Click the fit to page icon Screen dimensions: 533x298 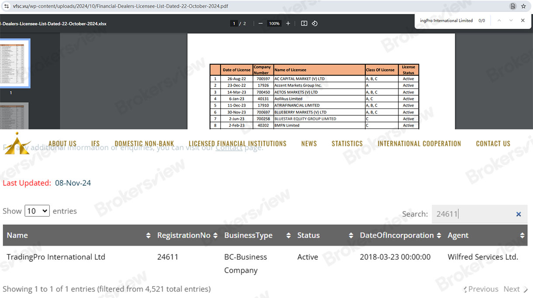click(304, 24)
